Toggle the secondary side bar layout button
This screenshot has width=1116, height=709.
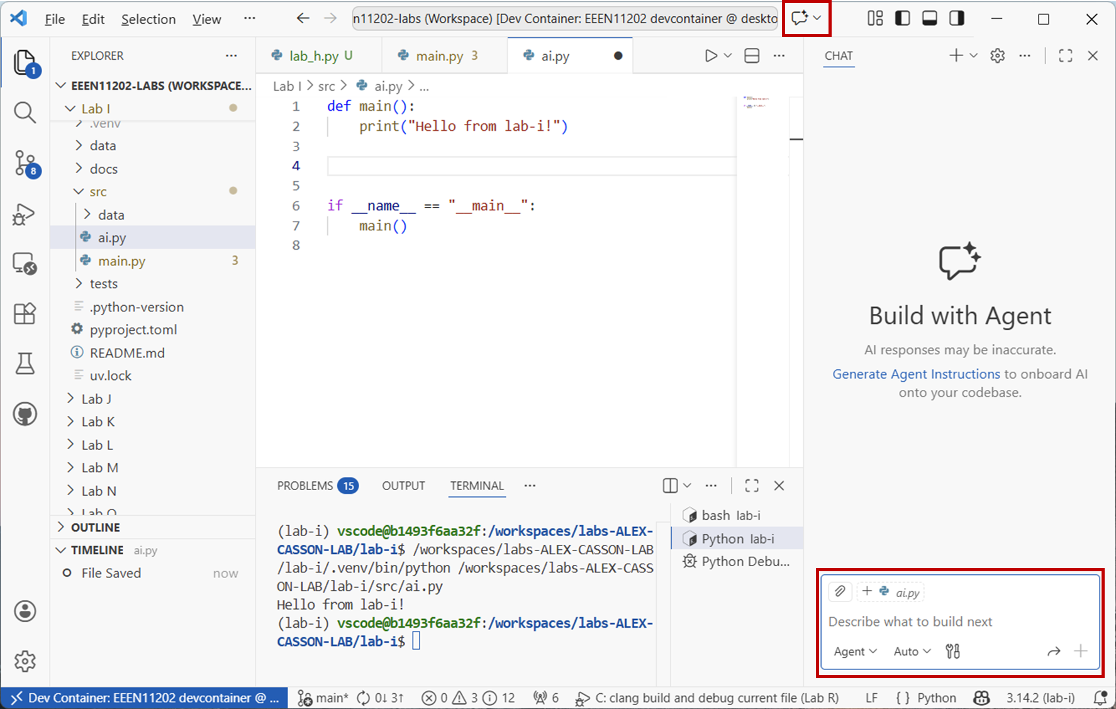tap(957, 19)
